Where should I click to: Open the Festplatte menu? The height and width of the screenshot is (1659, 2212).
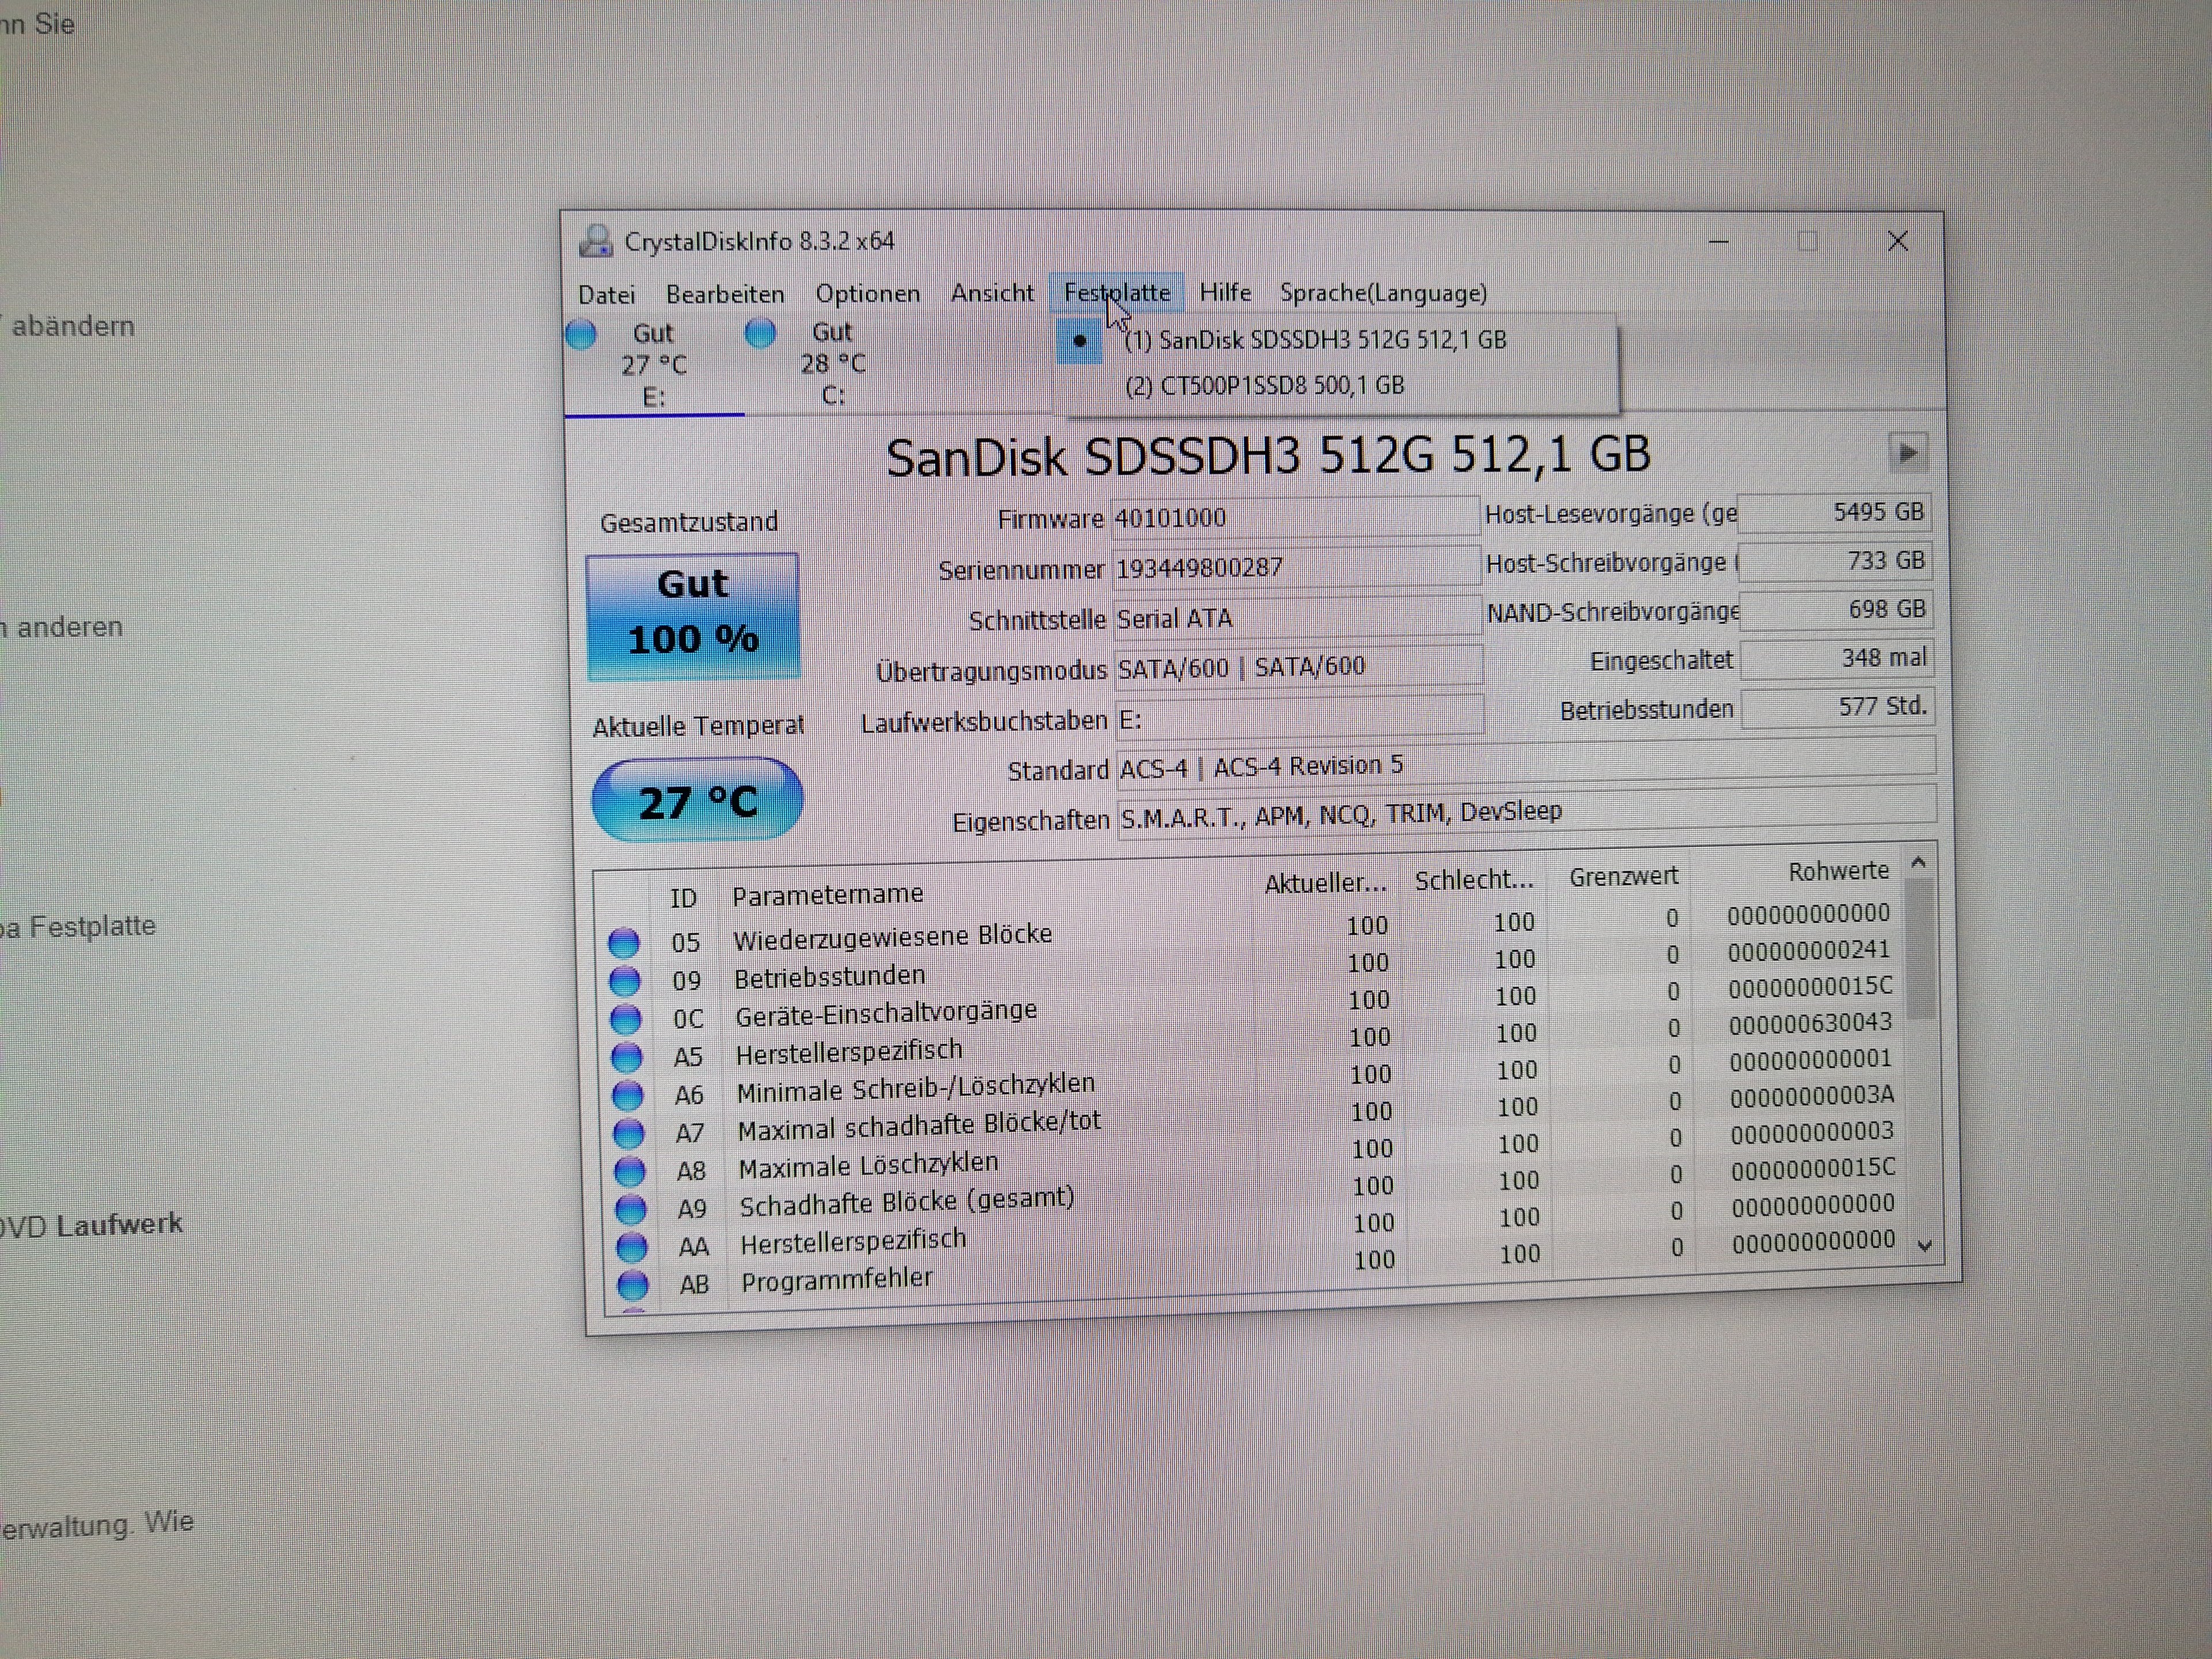pyautogui.click(x=1116, y=293)
